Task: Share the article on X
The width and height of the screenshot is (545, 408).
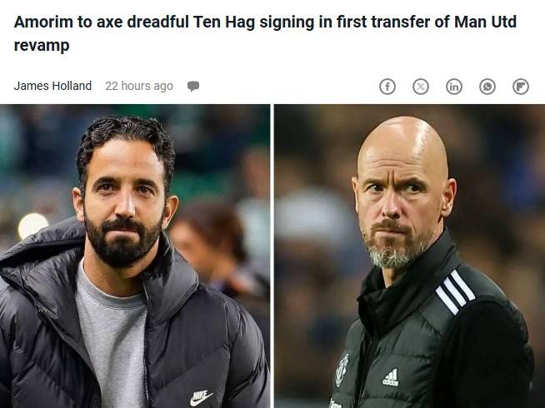Action: [421, 87]
